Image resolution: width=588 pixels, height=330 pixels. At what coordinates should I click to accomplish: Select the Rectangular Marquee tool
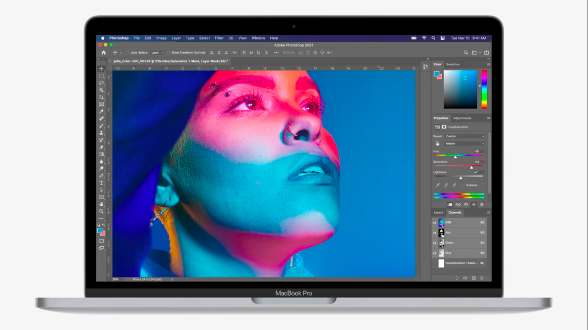[x=102, y=76]
